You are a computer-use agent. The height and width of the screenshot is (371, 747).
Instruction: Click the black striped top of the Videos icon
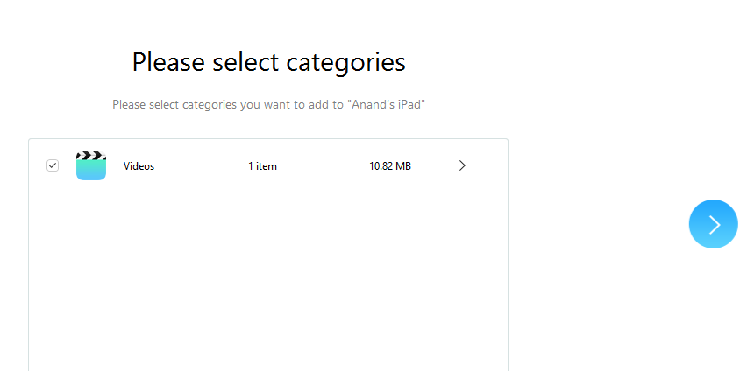point(91,155)
